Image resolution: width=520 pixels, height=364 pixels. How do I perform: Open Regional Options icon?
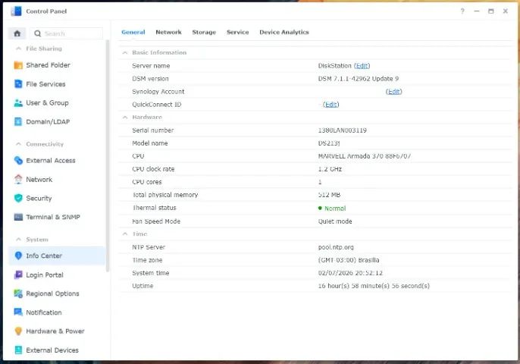tap(18, 293)
